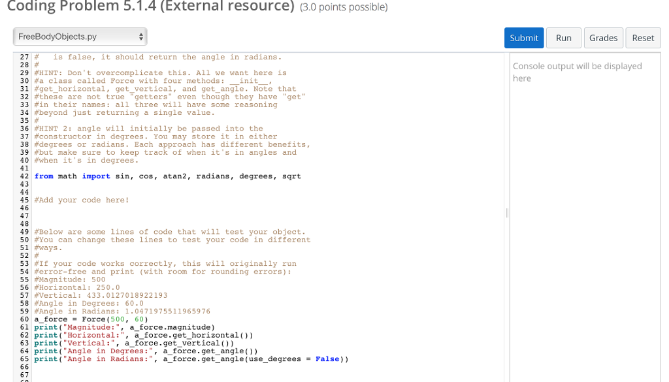
Task: Open the Grades view
Action: [x=603, y=38]
